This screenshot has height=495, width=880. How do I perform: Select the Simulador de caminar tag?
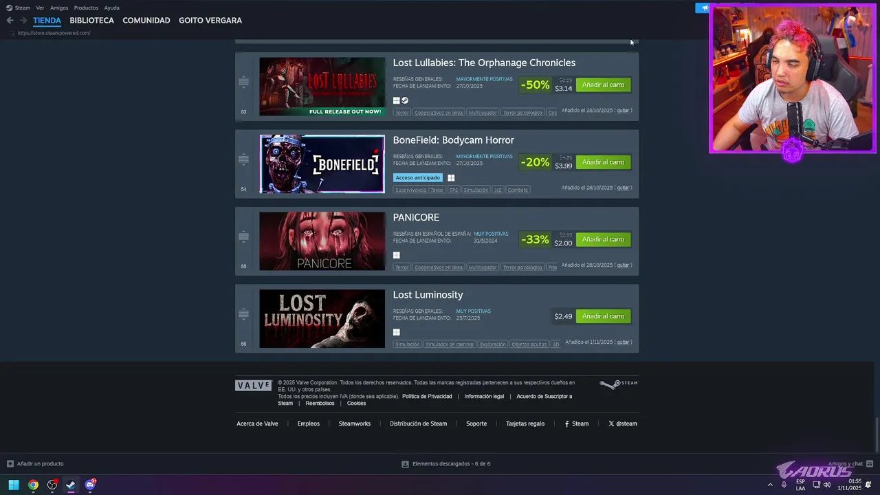[450, 344]
